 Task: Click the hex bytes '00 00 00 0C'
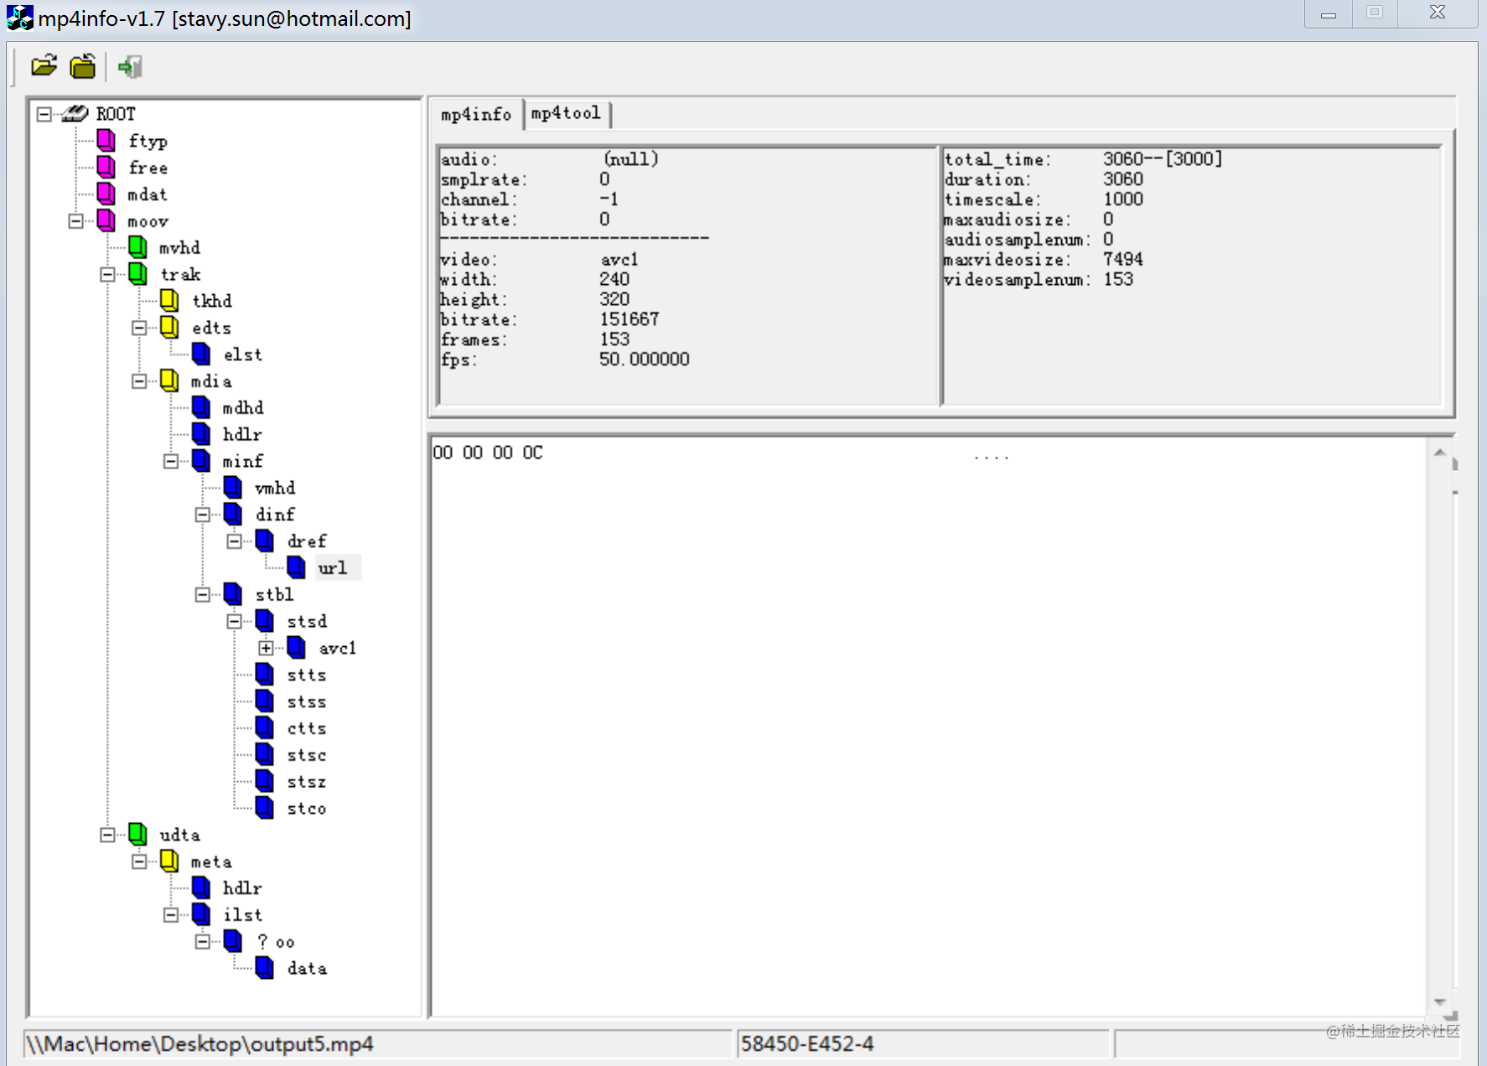pos(488,453)
